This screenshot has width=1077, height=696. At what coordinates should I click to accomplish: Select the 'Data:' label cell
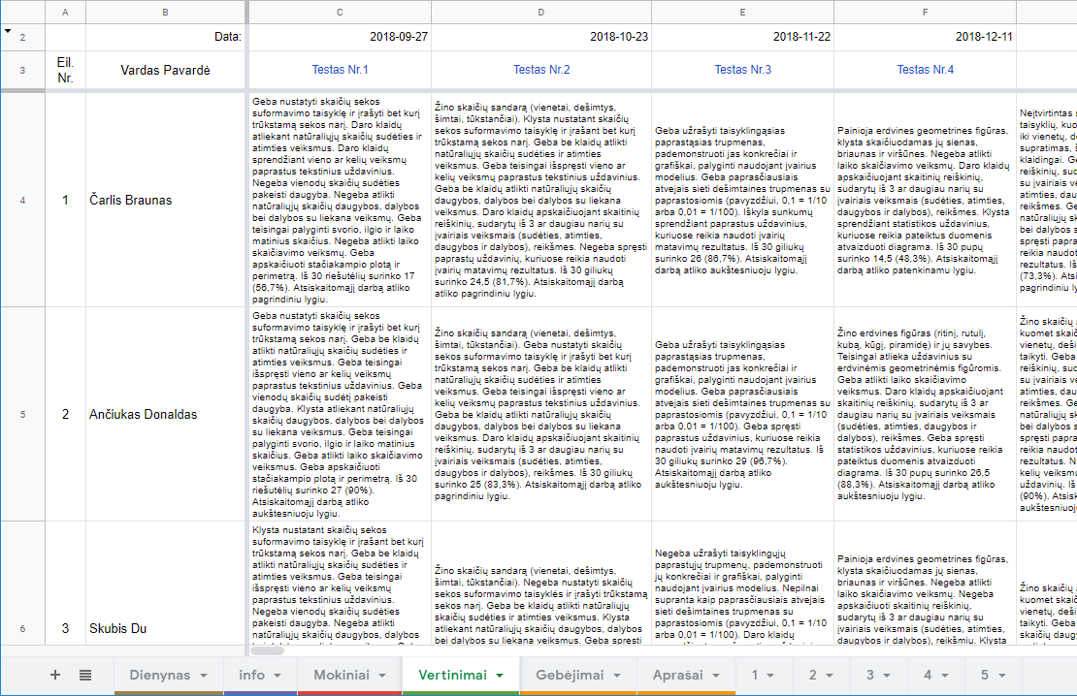pyautogui.click(x=166, y=37)
